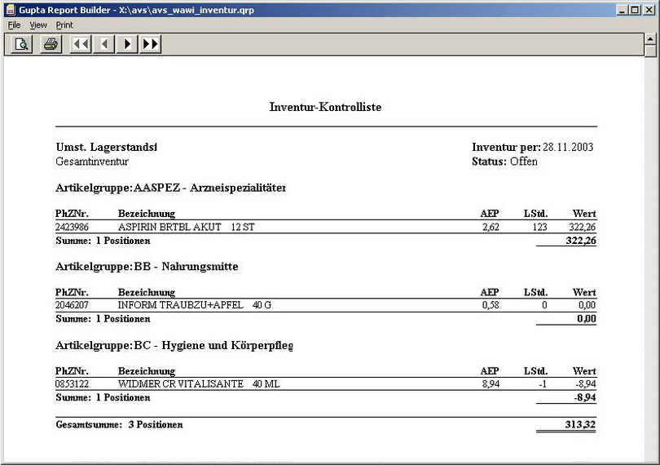Open the File menu
The image size is (660, 465).
coord(14,25)
